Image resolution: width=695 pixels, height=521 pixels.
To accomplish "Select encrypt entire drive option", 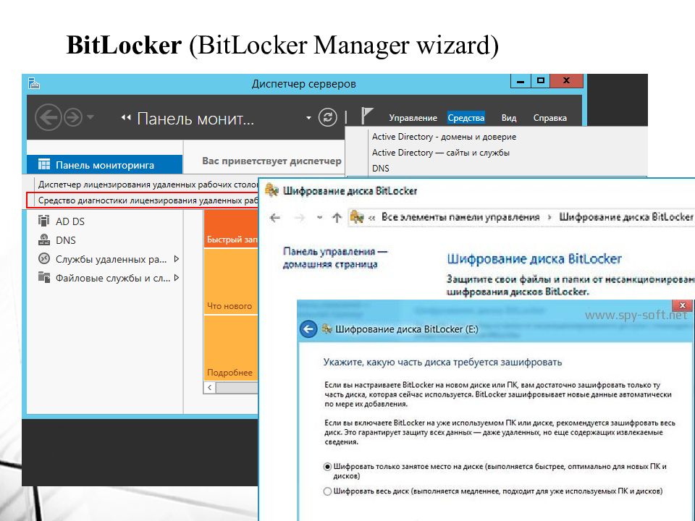I will 327,491.
